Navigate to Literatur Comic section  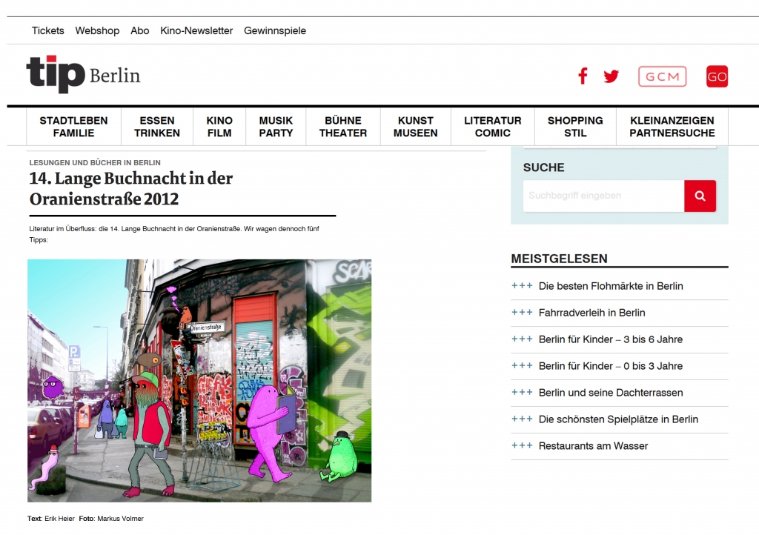[x=493, y=127]
